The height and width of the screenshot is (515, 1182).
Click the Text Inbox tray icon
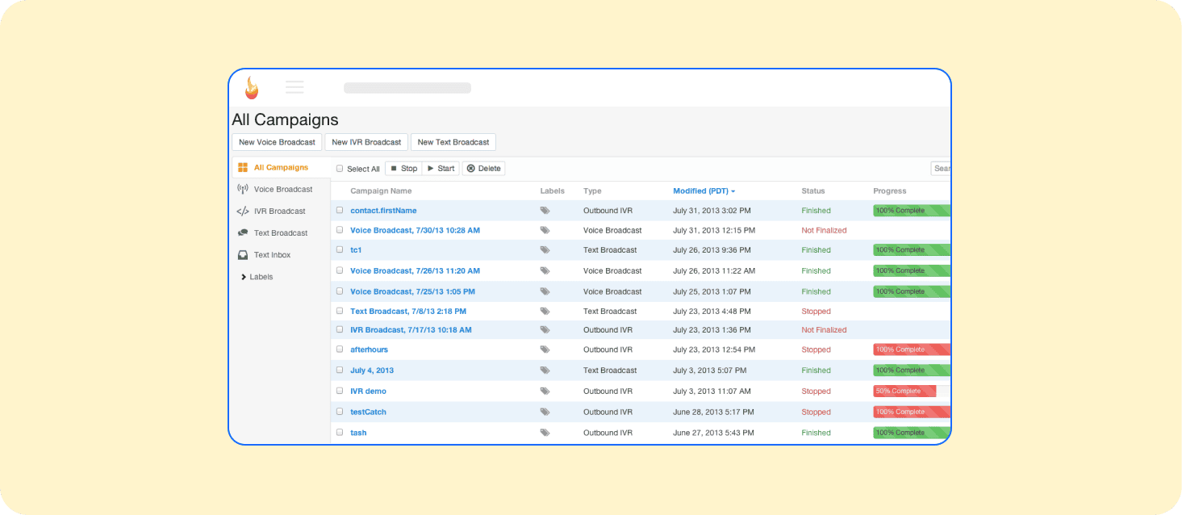point(243,255)
